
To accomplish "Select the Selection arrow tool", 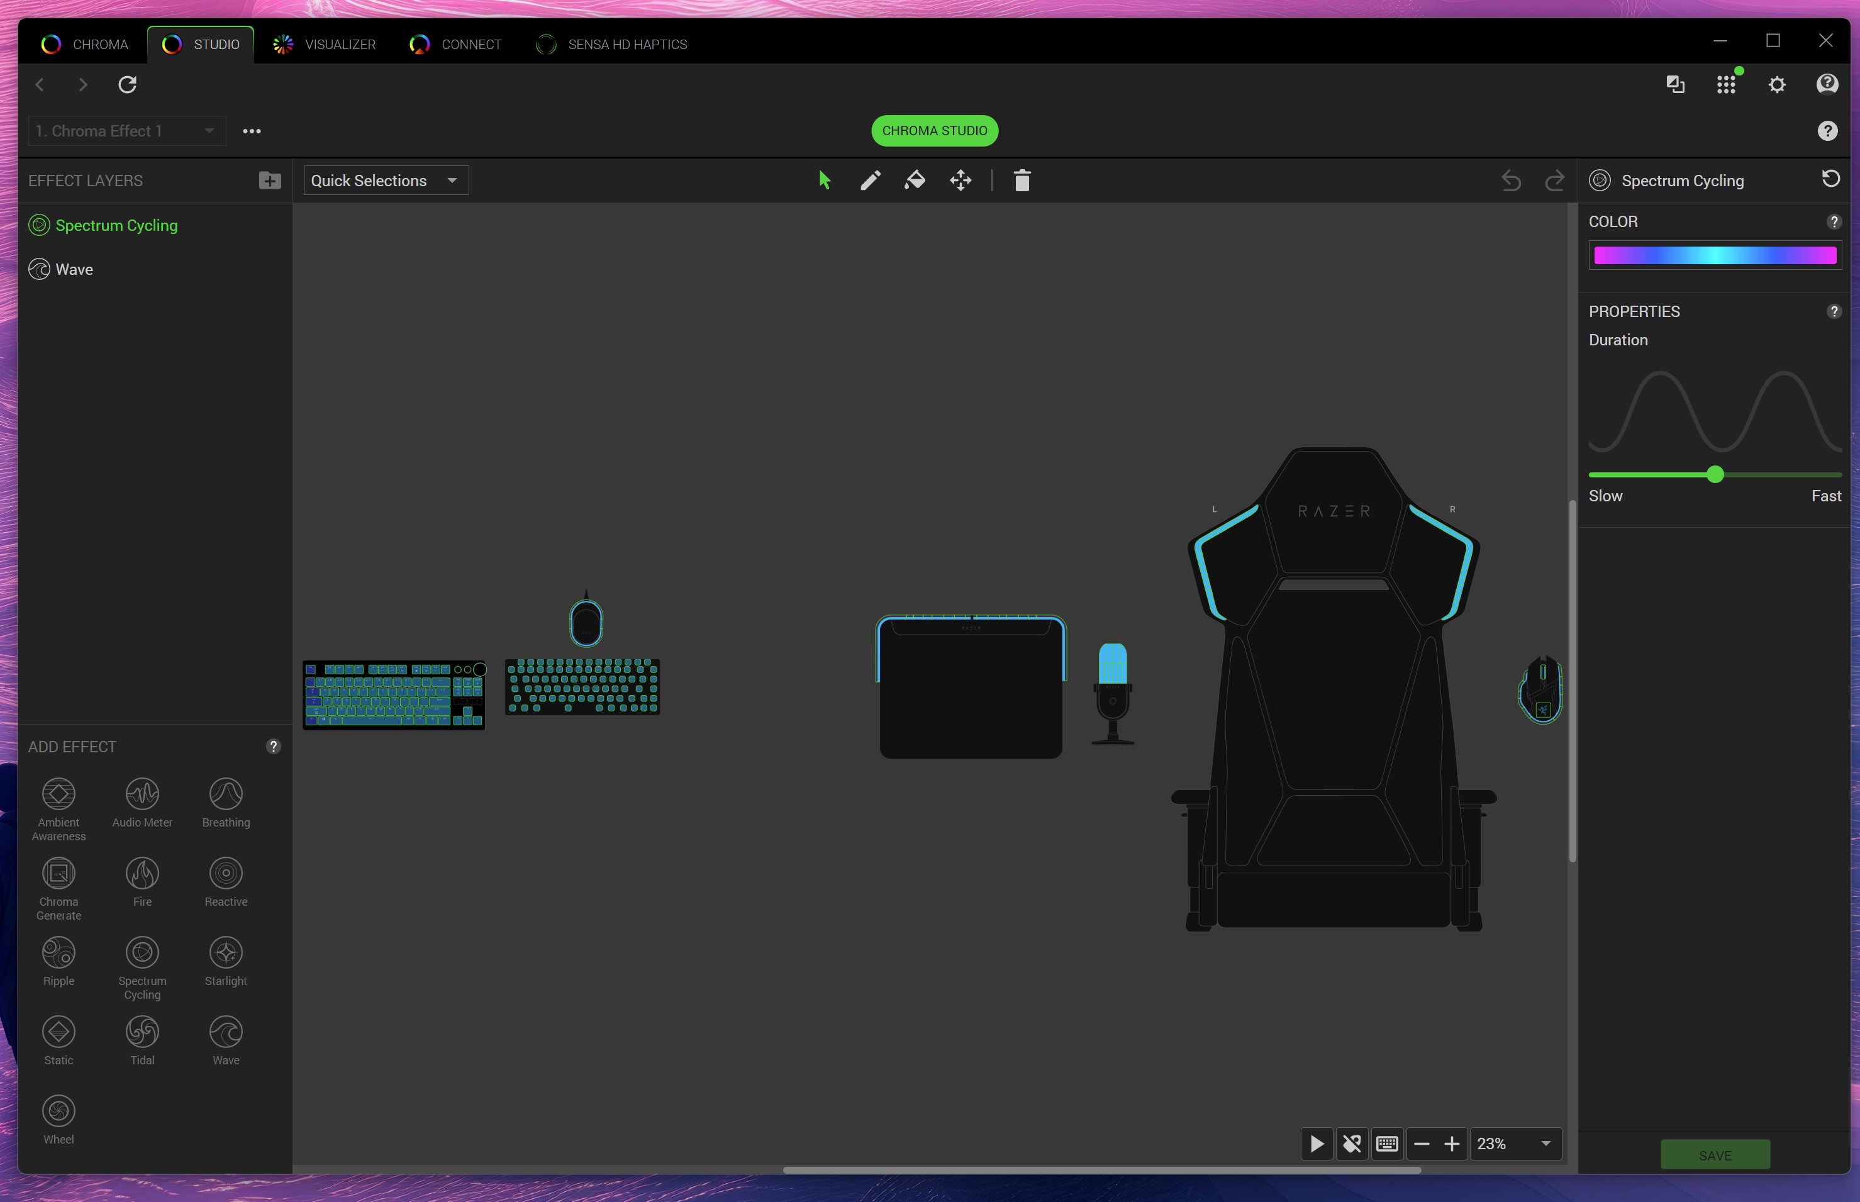I will click(824, 181).
